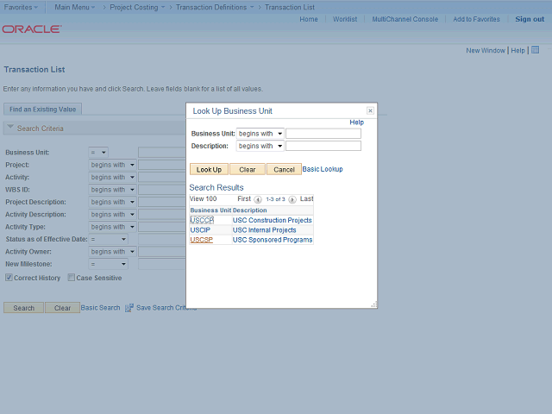Open Business Unit operator dropdown in lookup dialog
Screen dimensions: 552x414
point(260,134)
